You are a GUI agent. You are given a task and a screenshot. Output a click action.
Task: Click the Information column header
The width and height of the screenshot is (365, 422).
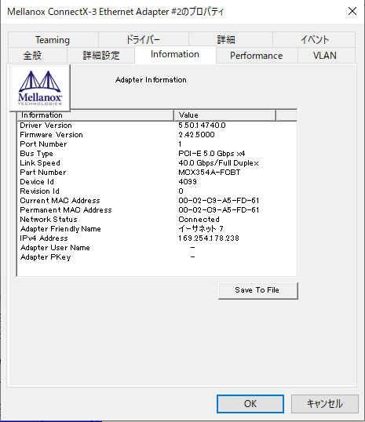click(x=95, y=115)
